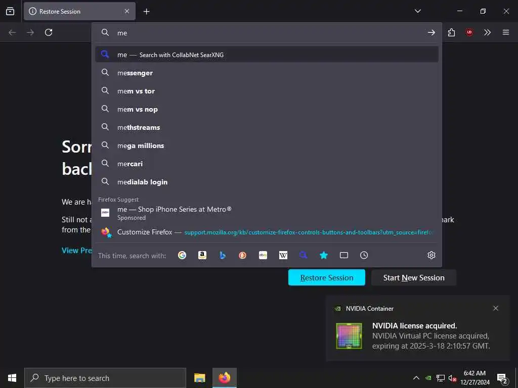518x388 pixels.
Task: Open the Action Center notifications icon
Action: [502, 378]
